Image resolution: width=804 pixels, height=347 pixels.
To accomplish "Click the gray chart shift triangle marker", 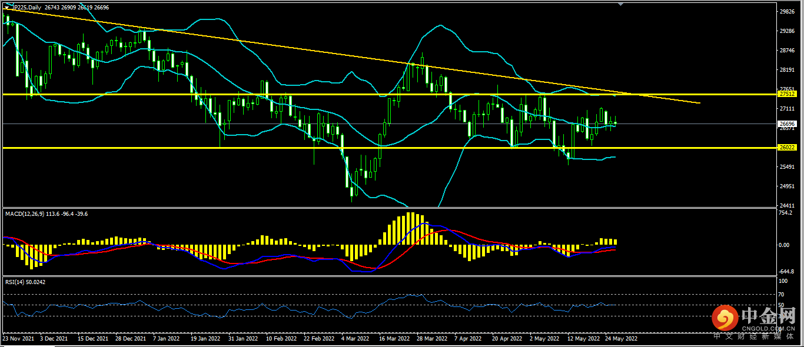I will click(619, 4).
